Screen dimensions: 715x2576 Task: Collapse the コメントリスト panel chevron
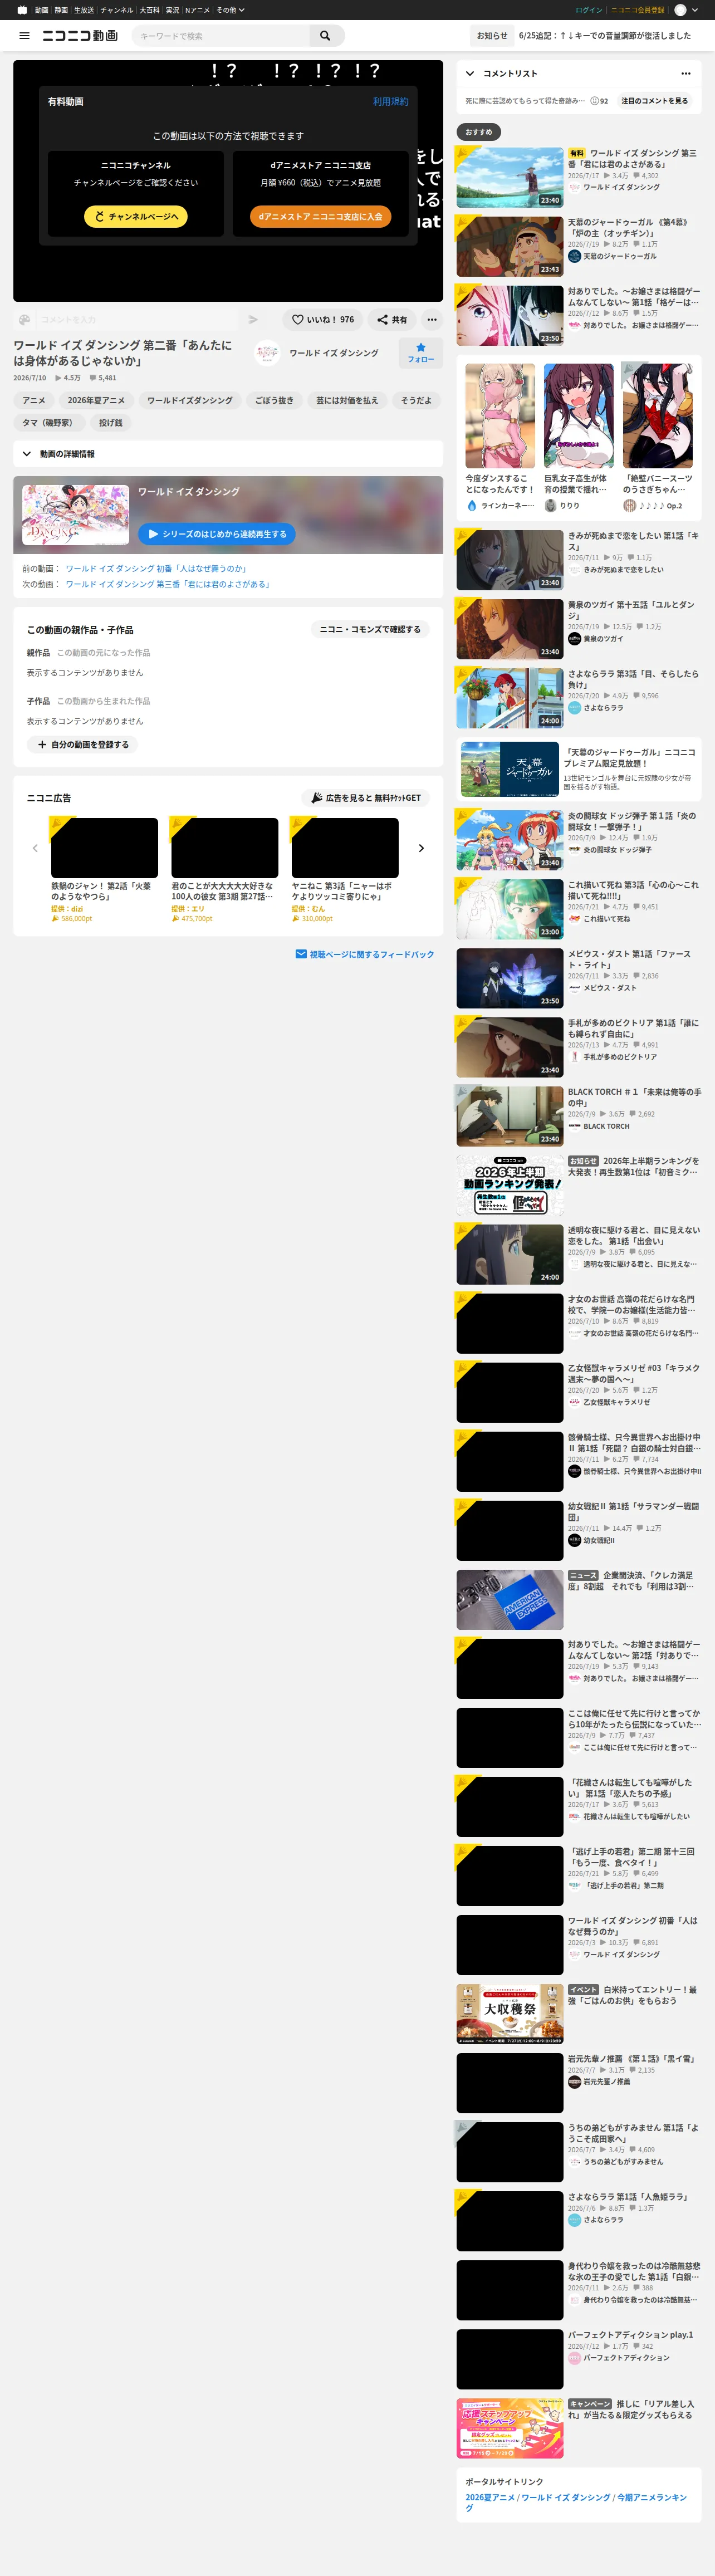click(x=470, y=73)
